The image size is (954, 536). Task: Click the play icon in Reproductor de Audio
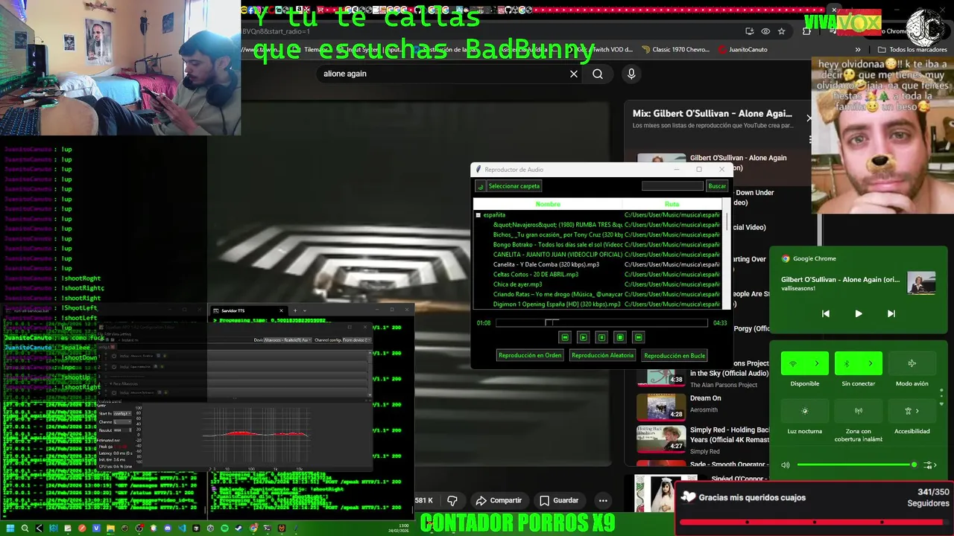tap(583, 337)
